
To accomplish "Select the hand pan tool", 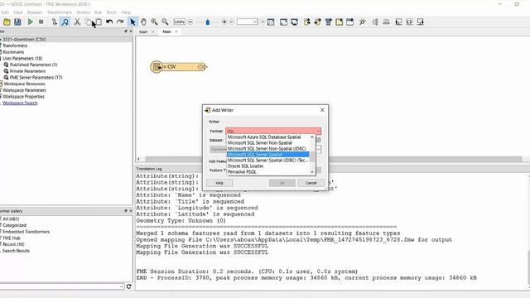I will [143, 22].
